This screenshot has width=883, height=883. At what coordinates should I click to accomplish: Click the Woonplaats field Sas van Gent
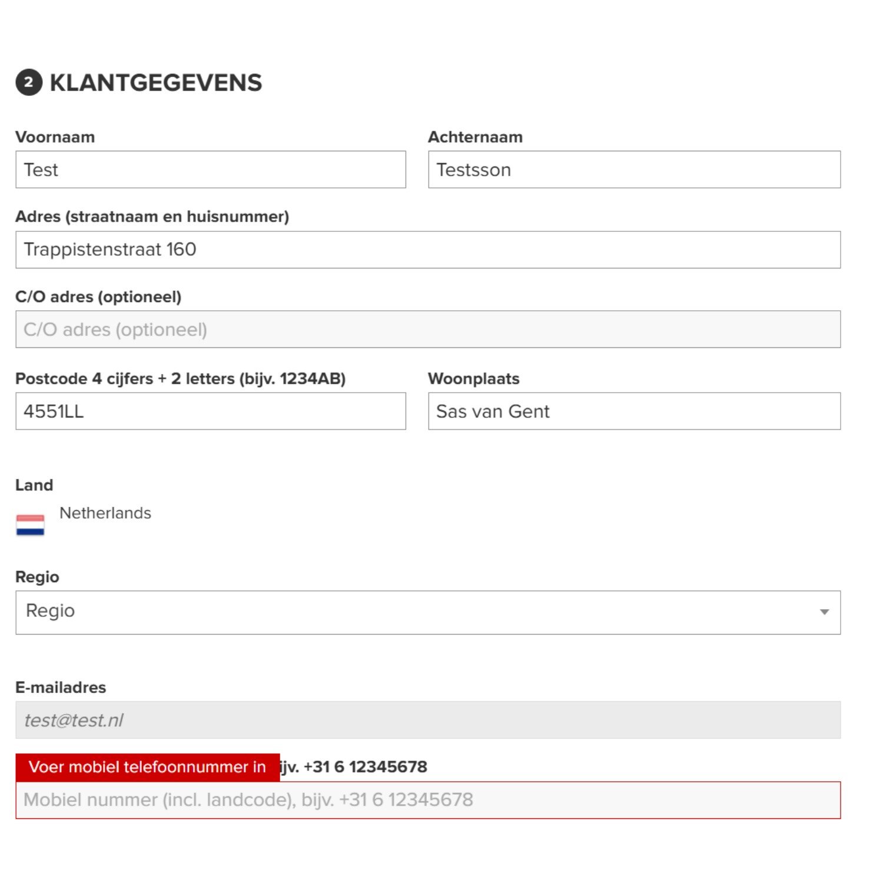point(634,411)
